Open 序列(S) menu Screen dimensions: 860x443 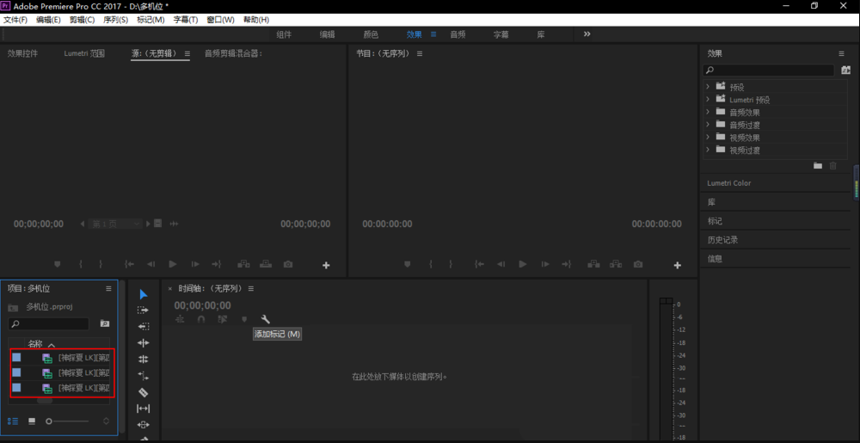pyautogui.click(x=116, y=20)
